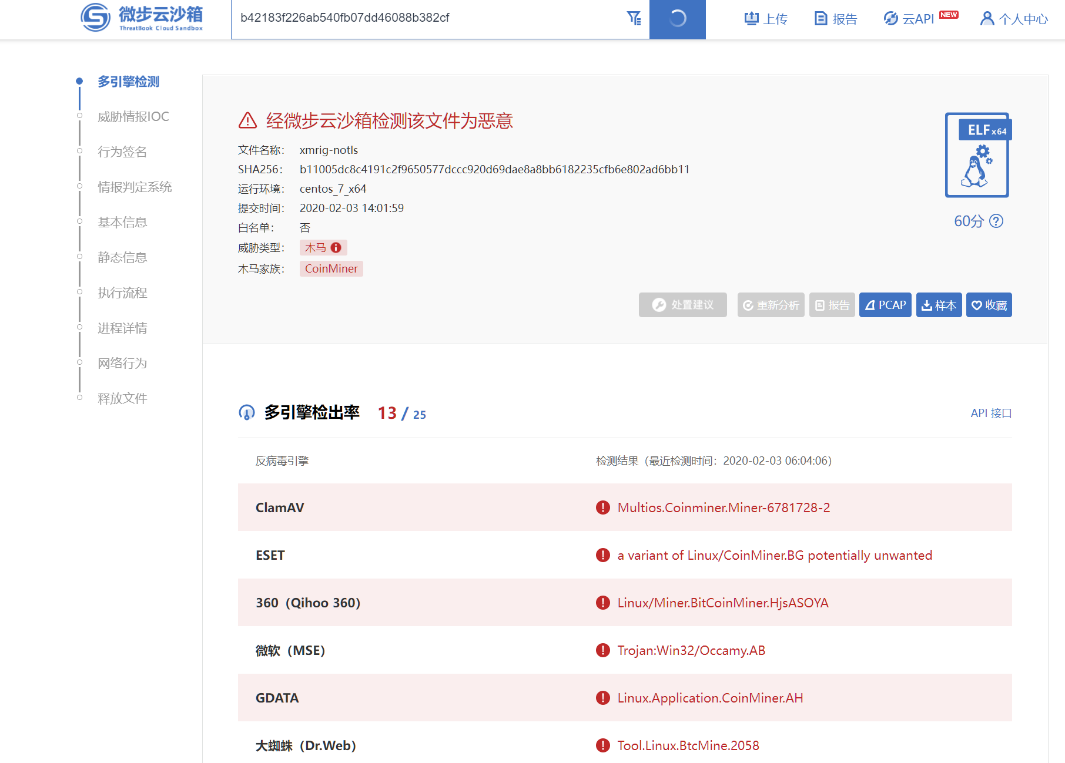1065x763 pixels.
Task: Click the GDATA engine name
Action: pos(277,698)
